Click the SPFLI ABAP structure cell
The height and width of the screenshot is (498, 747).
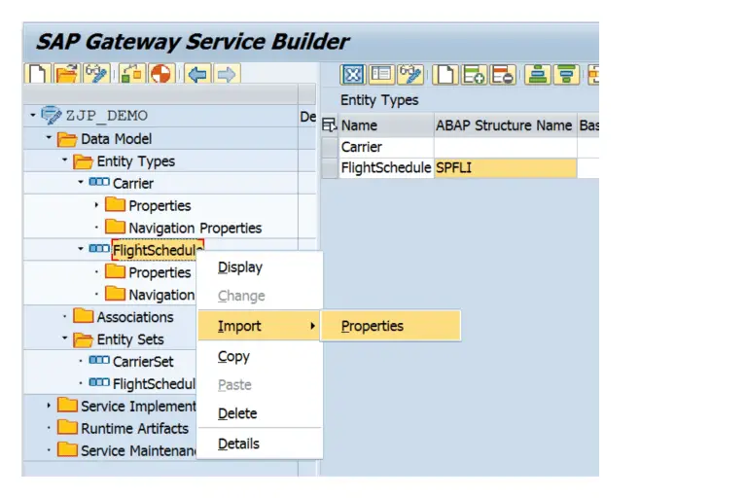pyautogui.click(x=504, y=168)
